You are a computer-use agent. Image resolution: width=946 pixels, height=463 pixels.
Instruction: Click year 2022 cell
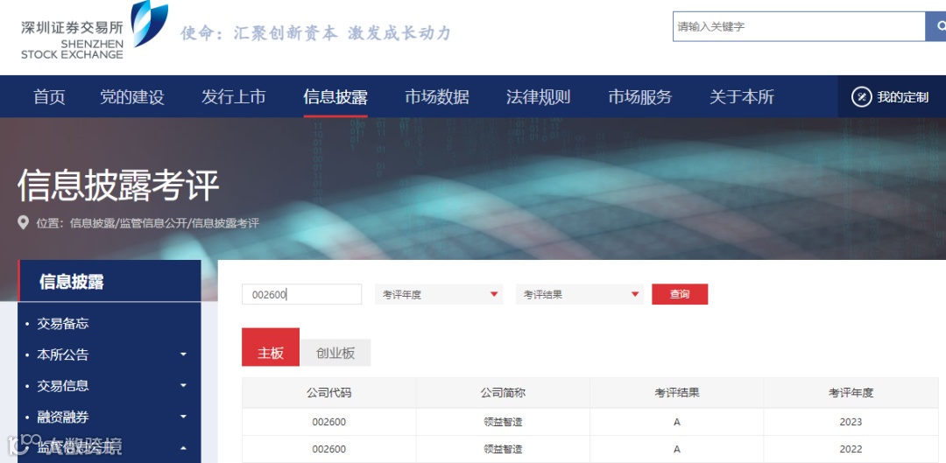point(851,449)
